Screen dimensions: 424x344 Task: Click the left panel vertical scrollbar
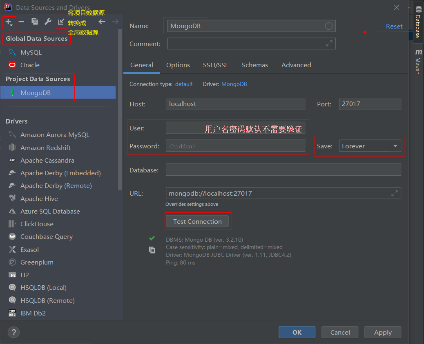pos(120,110)
